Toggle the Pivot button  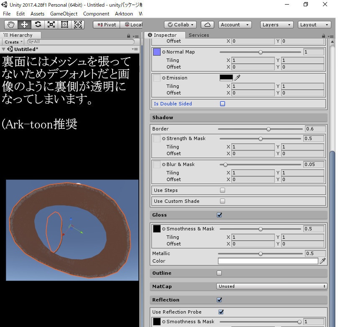coord(107,25)
